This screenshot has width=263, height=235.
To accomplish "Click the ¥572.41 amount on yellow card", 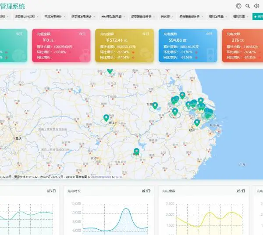I will [117, 40].
